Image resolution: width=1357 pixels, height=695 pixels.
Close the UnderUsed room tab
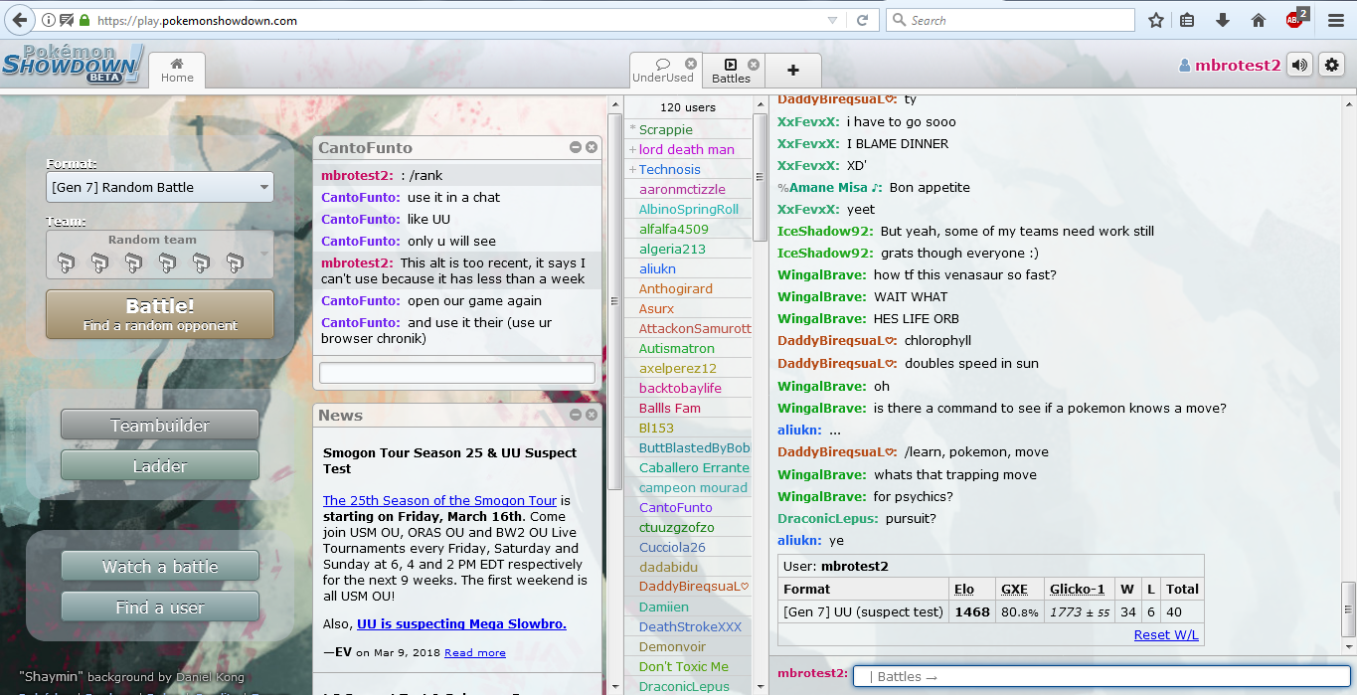click(691, 65)
